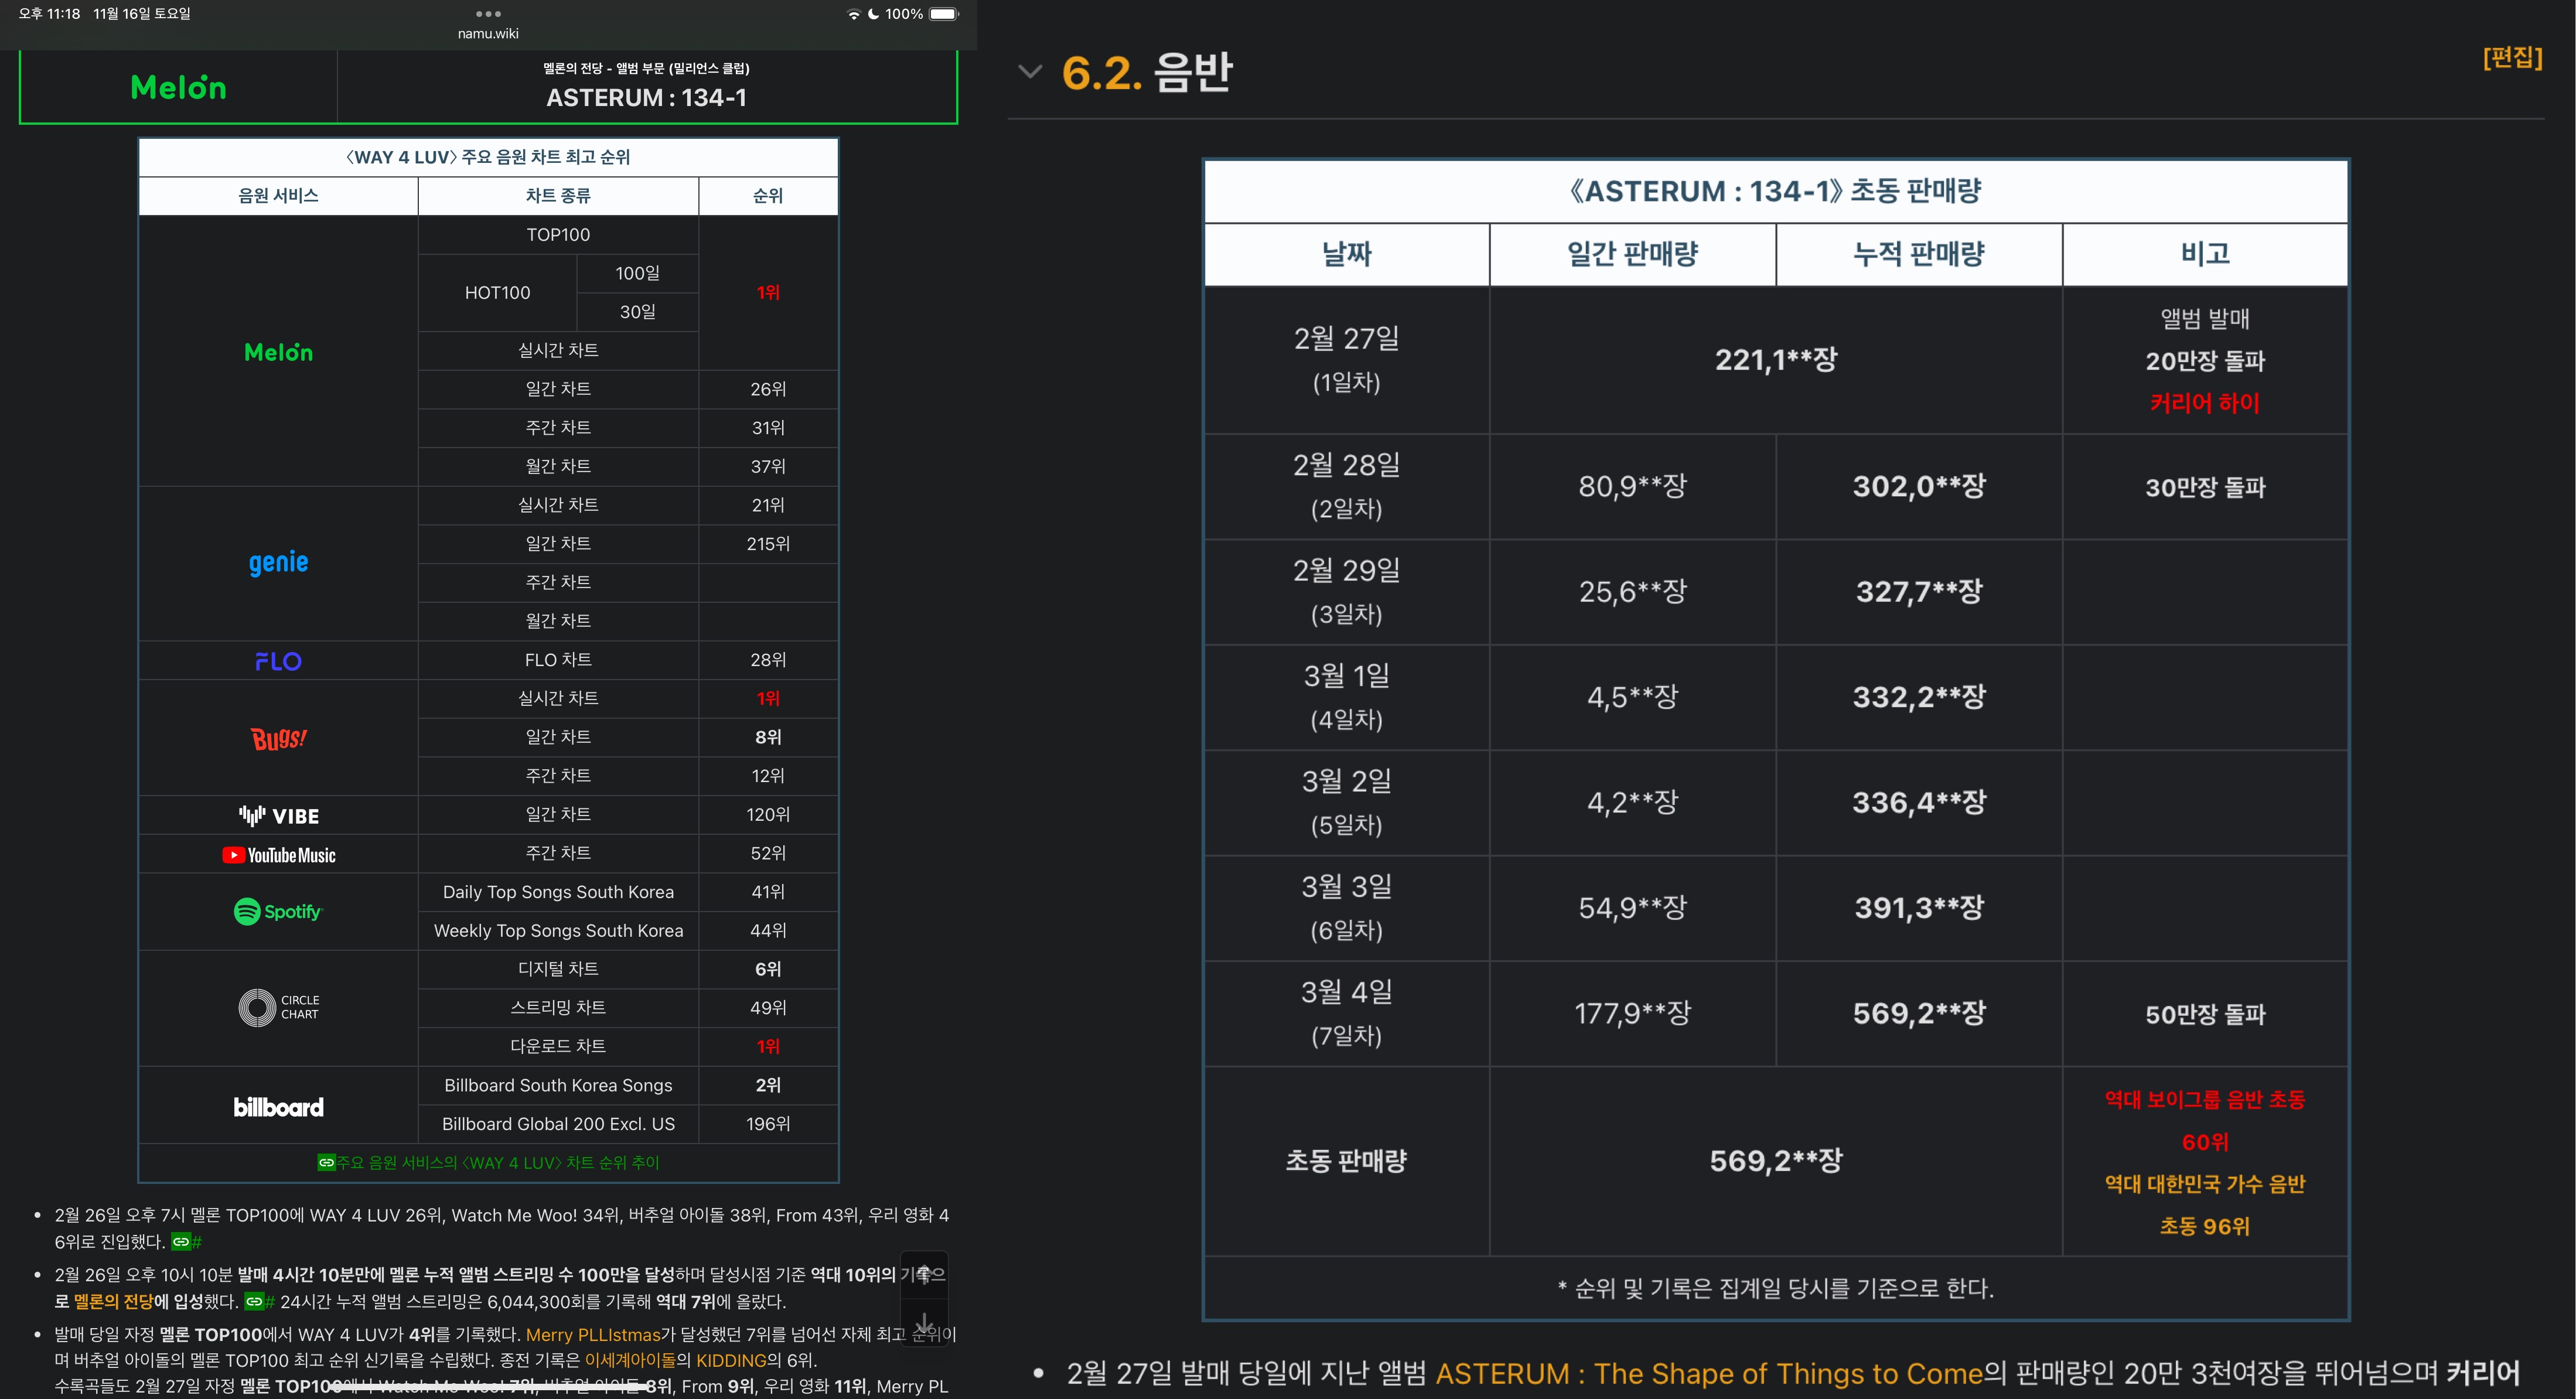Click the '초동 판매량' row label
The height and width of the screenshot is (1399, 2576).
pos(1347,1161)
